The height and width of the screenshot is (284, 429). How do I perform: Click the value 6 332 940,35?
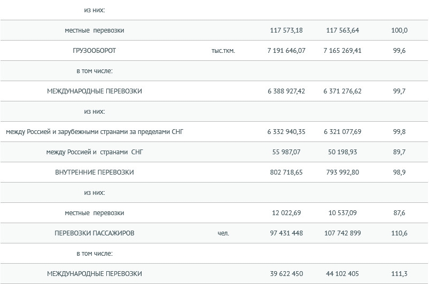(286, 132)
